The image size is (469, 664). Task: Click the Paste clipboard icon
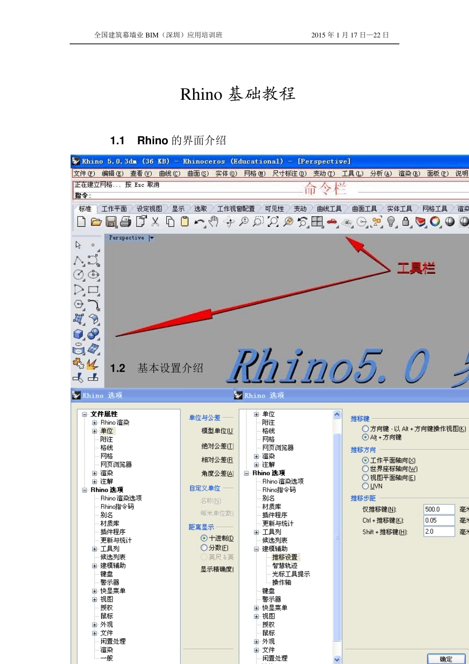click(185, 222)
